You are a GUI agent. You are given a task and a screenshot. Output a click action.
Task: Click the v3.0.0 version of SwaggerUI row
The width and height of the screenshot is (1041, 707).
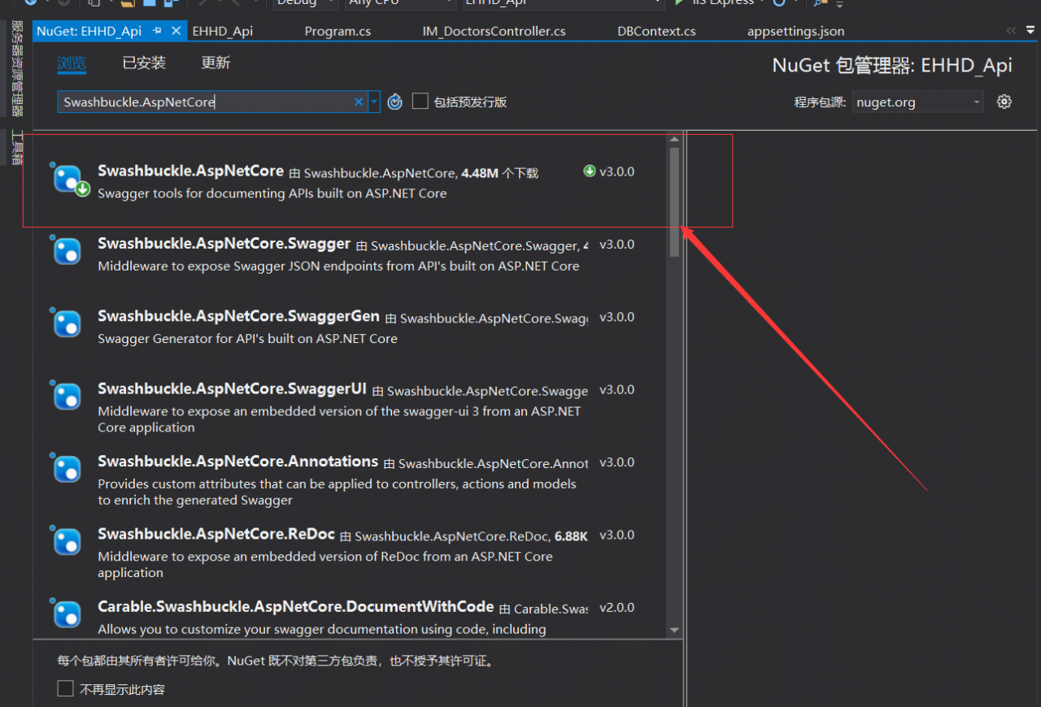click(616, 390)
